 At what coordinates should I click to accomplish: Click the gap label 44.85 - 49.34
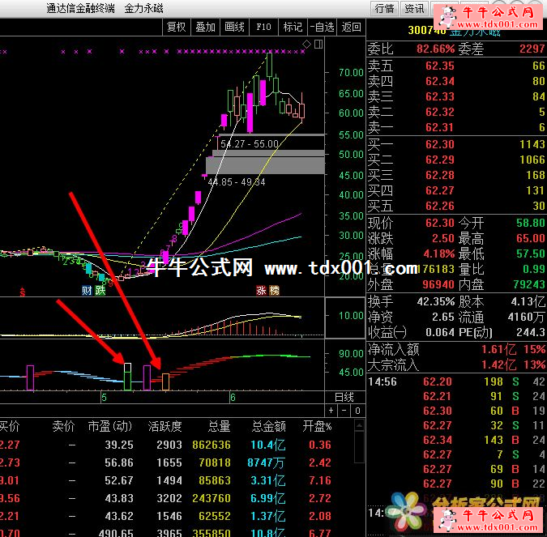[236, 182]
